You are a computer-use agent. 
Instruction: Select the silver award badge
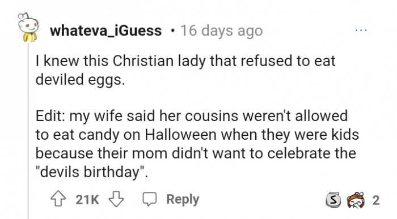333,200
